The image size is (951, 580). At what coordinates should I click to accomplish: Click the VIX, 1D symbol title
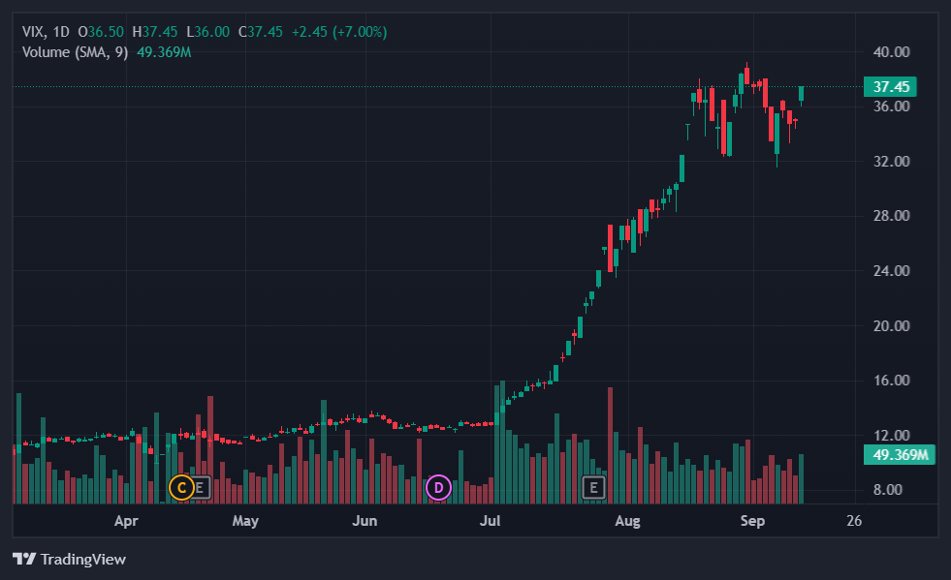[x=46, y=32]
